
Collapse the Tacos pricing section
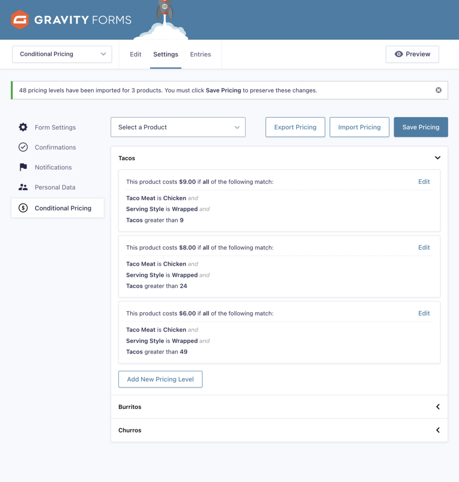(437, 158)
